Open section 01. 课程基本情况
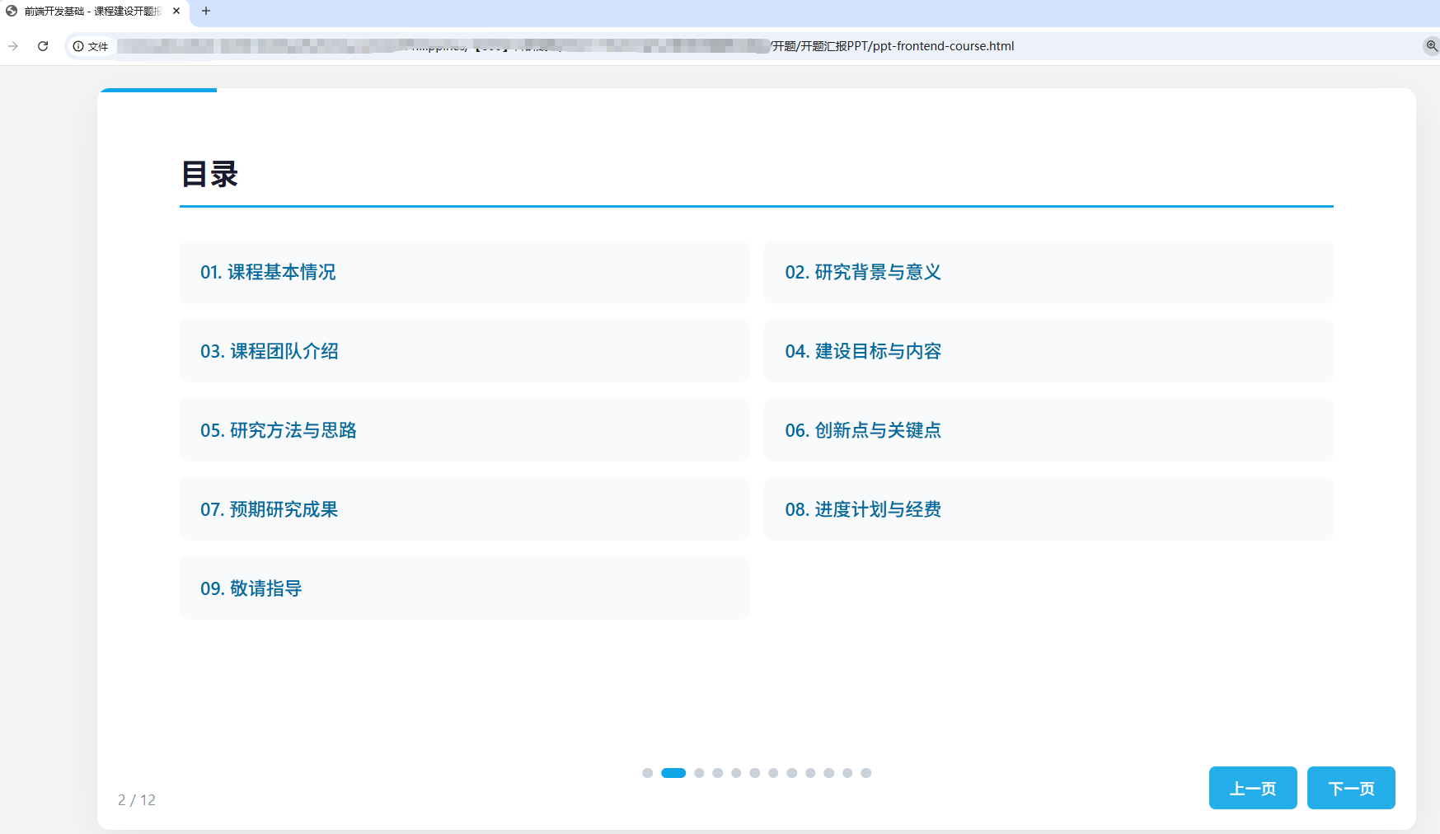1440x834 pixels. pos(464,272)
